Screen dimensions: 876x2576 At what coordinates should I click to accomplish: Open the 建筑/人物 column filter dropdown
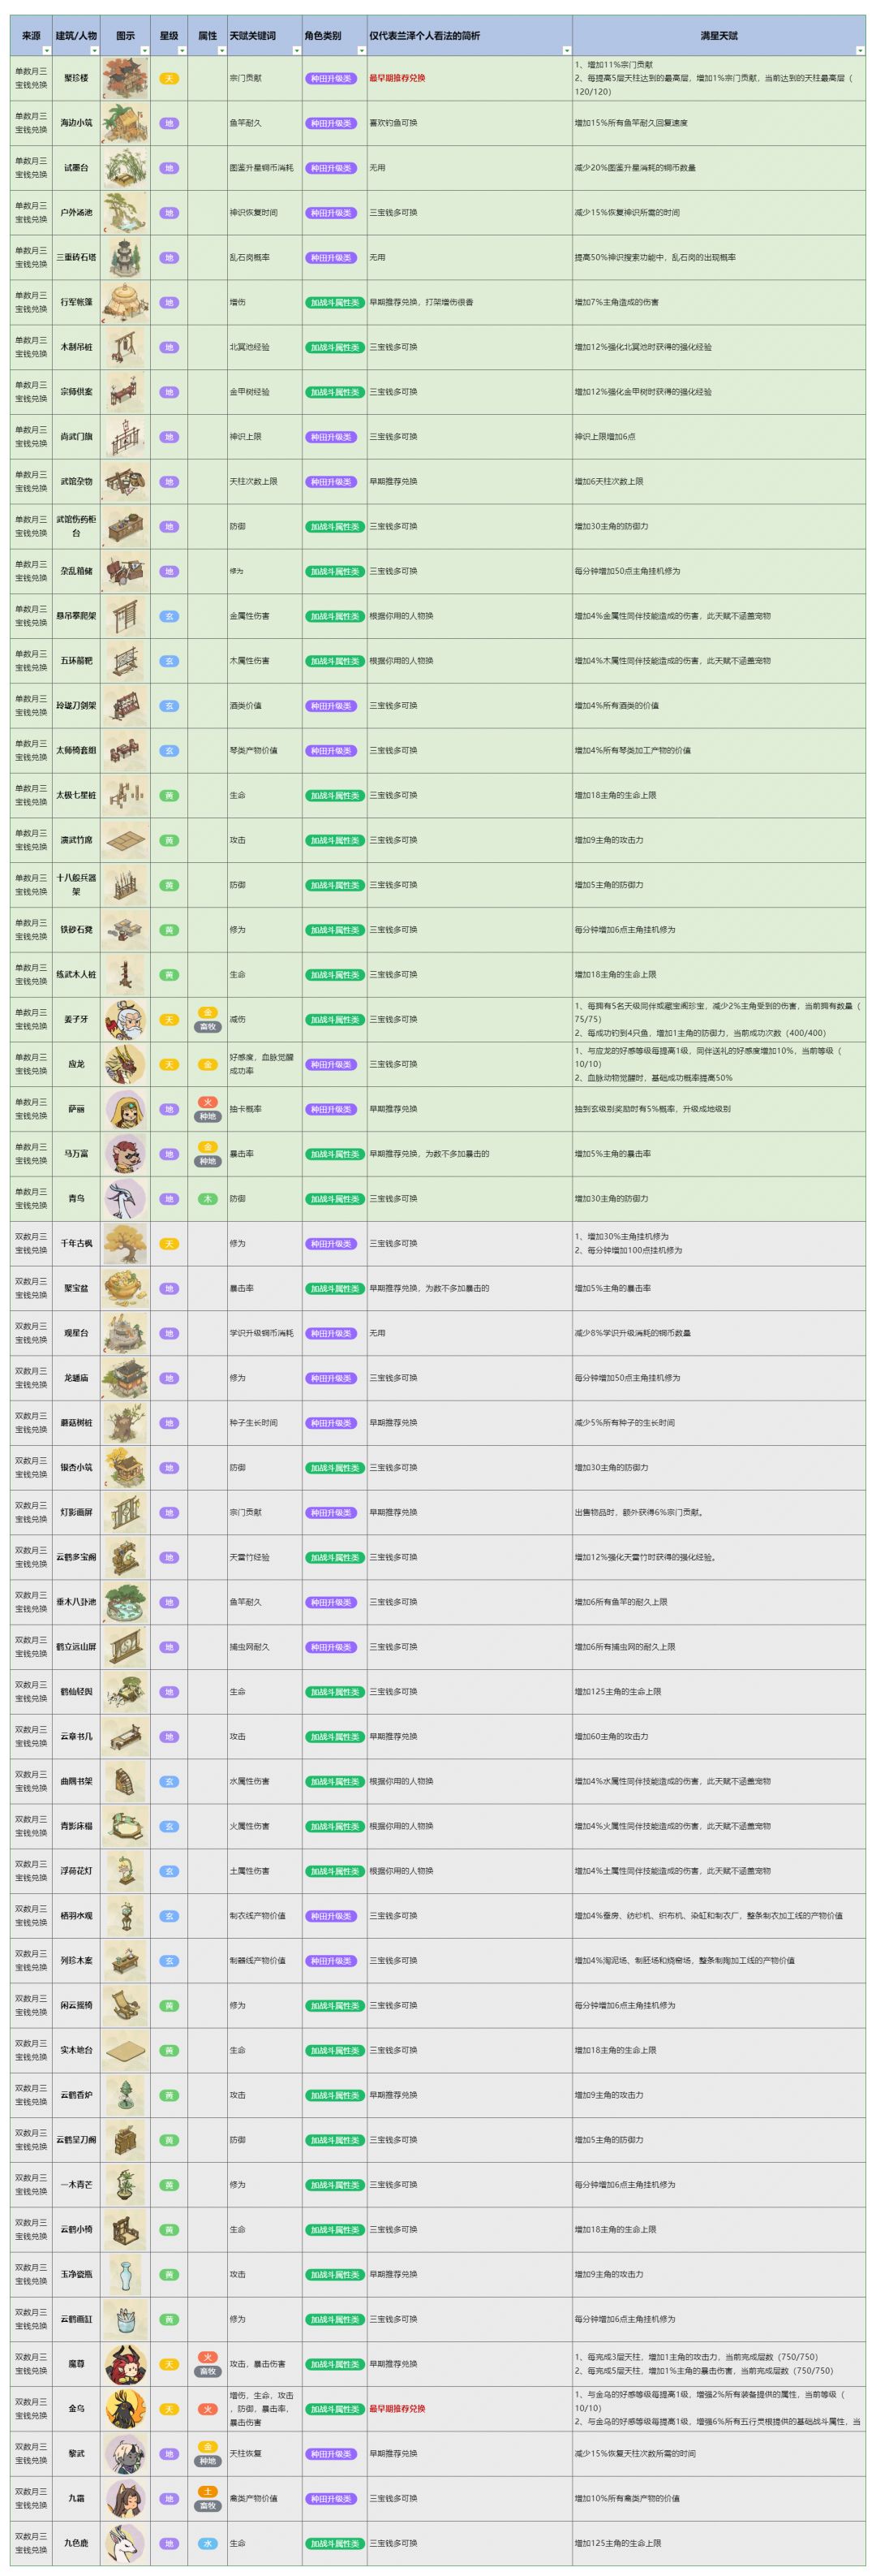94,50
